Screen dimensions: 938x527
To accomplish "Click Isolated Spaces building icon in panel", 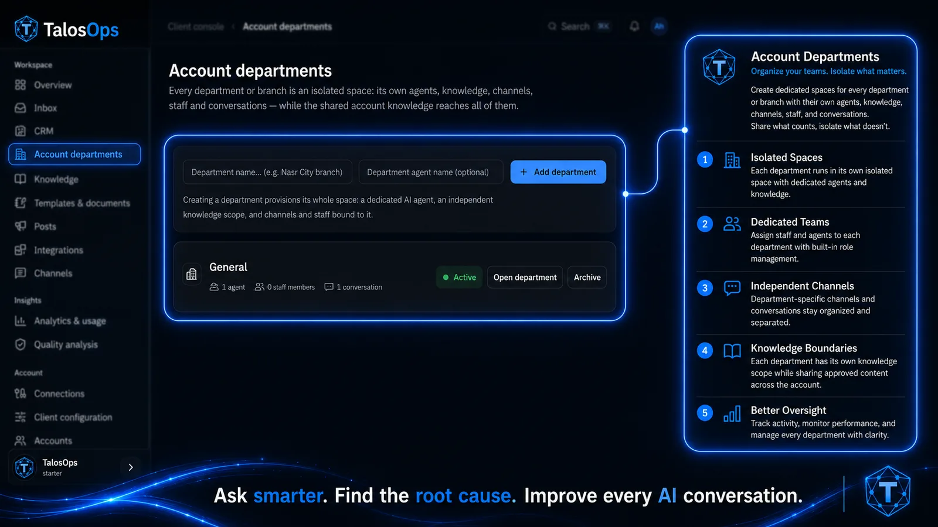I will point(732,160).
